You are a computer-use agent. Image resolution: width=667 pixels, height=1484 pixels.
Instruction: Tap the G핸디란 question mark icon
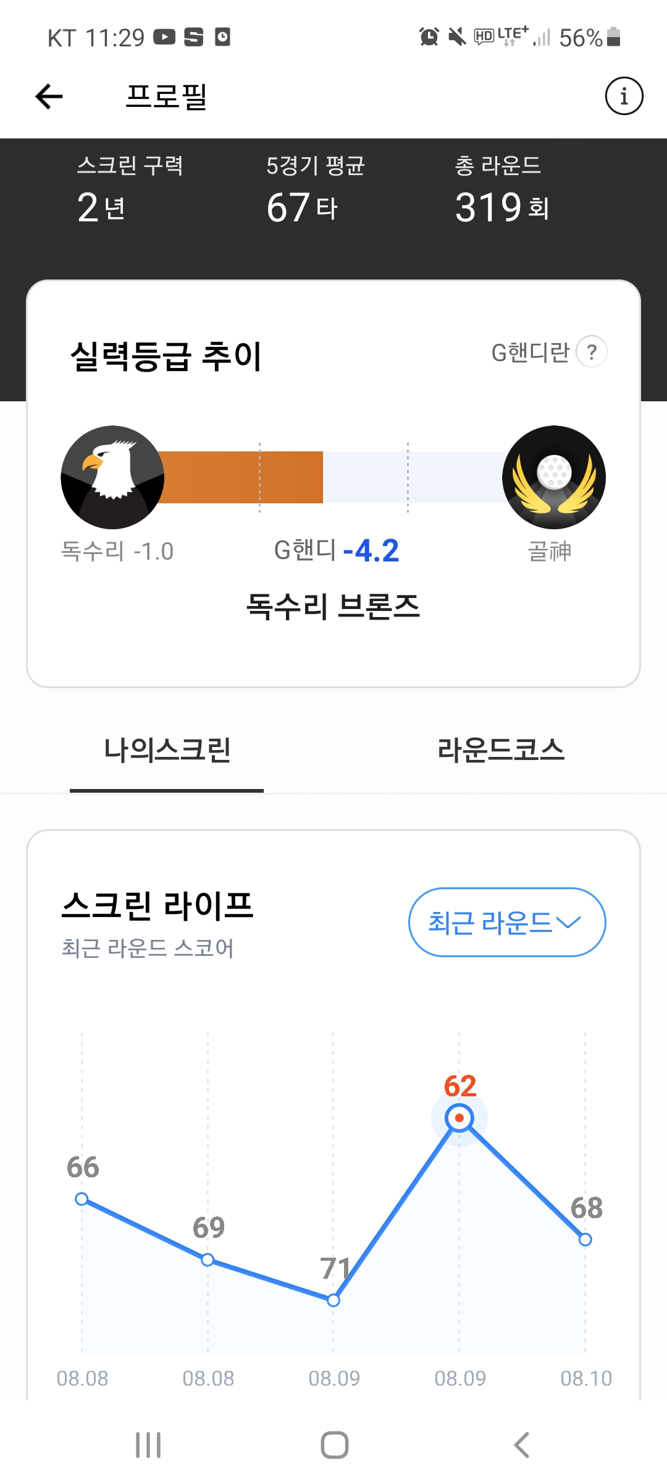coord(592,352)
